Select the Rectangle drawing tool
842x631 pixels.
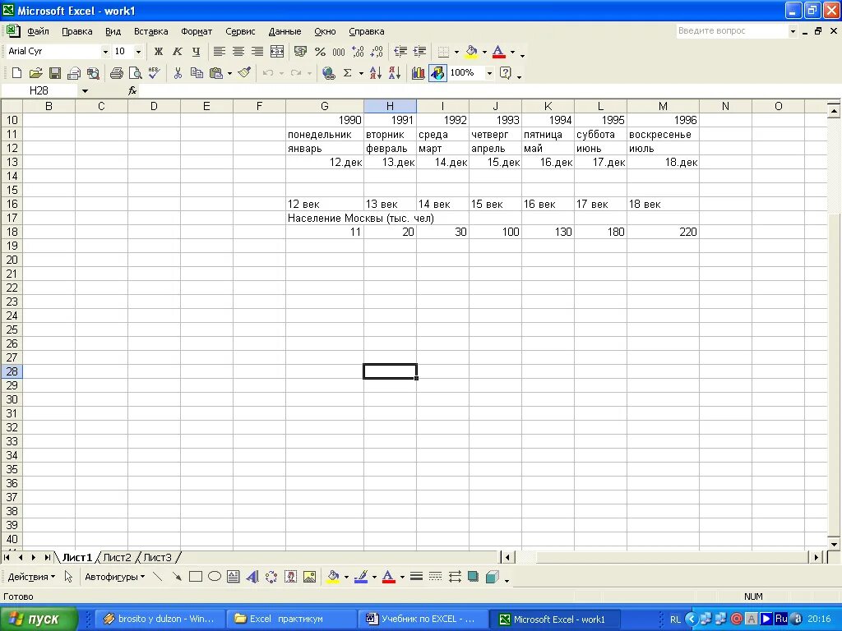(196, 577)
